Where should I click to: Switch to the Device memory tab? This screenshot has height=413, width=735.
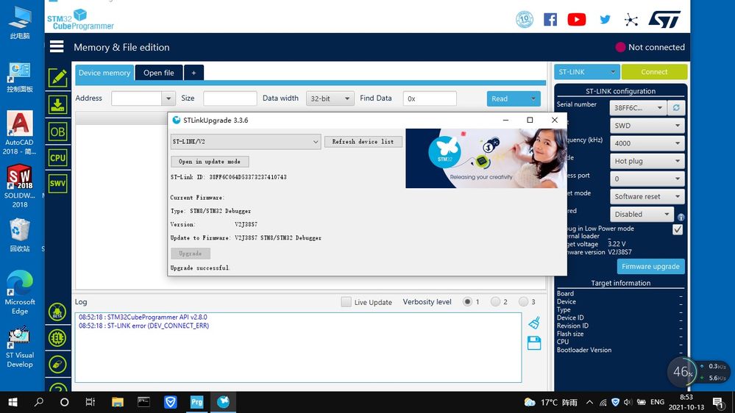[104, 73]
